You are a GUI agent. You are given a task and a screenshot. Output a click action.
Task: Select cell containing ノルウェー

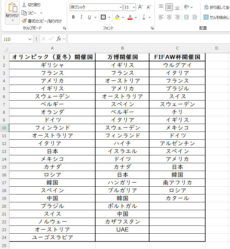coord(52,222)
